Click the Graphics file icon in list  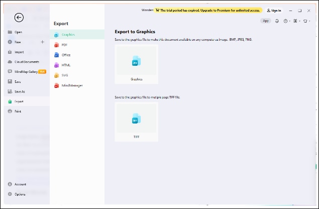(57, 35)
